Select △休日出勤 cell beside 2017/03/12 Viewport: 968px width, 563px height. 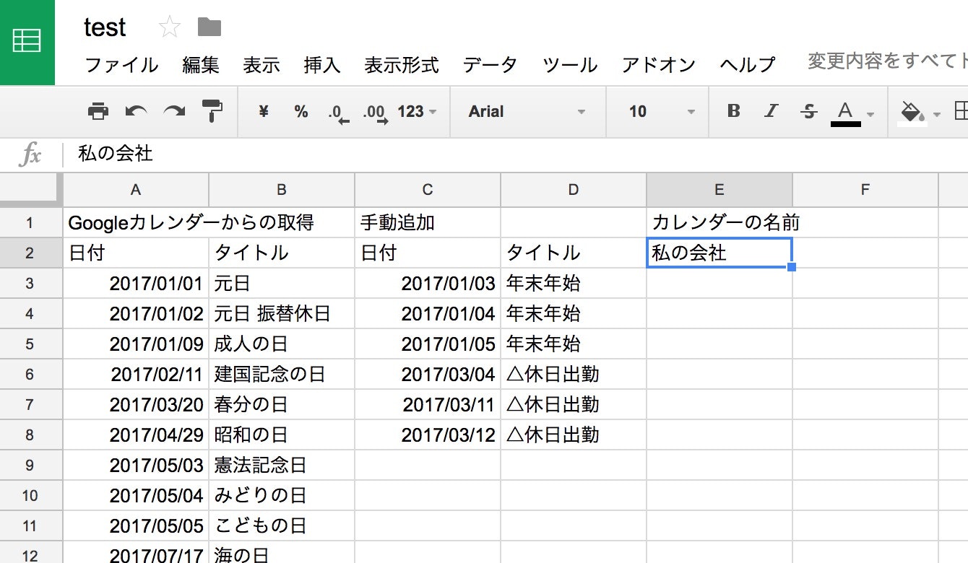[574, 435]
